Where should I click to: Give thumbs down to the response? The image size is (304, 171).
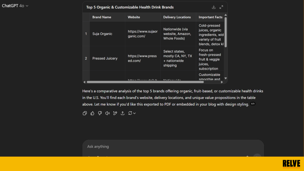pos(100,113)
